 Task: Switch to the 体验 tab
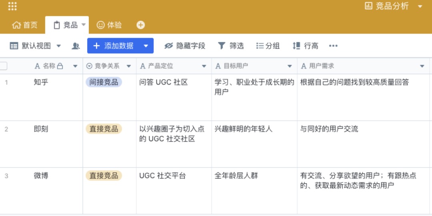110,25
